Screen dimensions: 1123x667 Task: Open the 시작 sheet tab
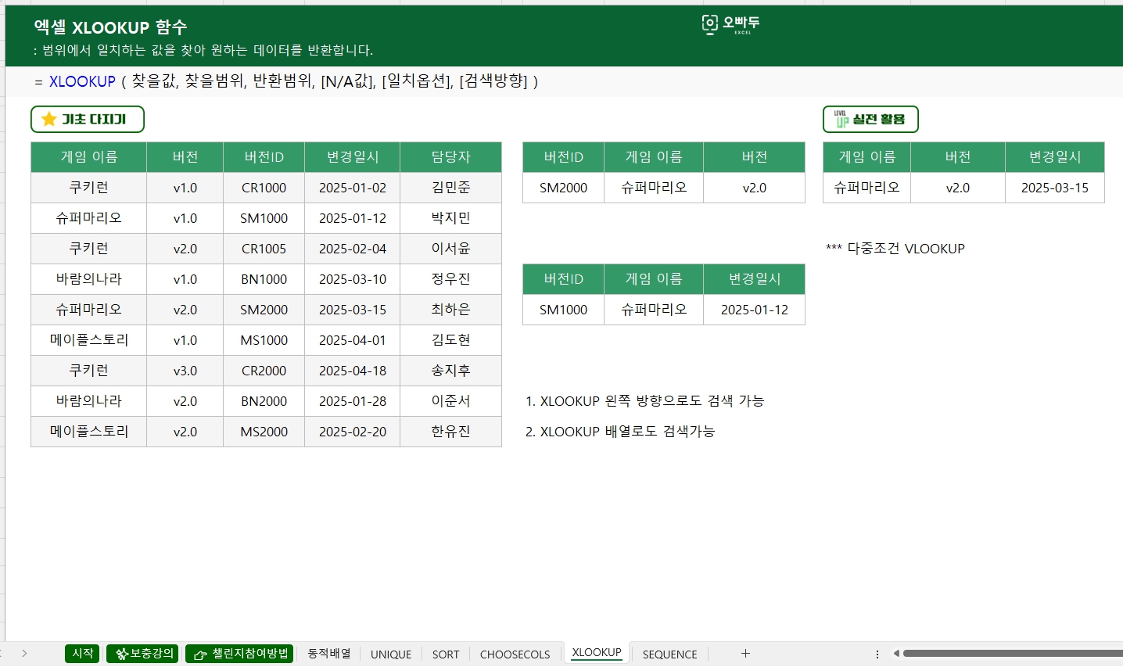(x=82, y=653)
